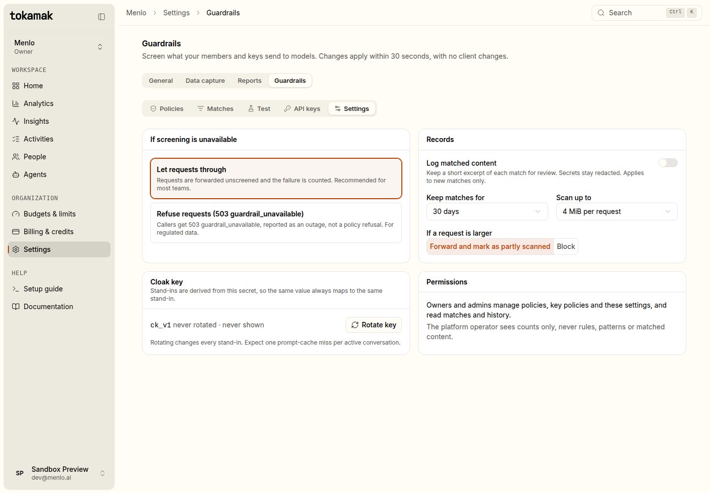Select Let requests through option
Image resolution: width=710 pixels, height=493 pixels.
coord(276,178)
